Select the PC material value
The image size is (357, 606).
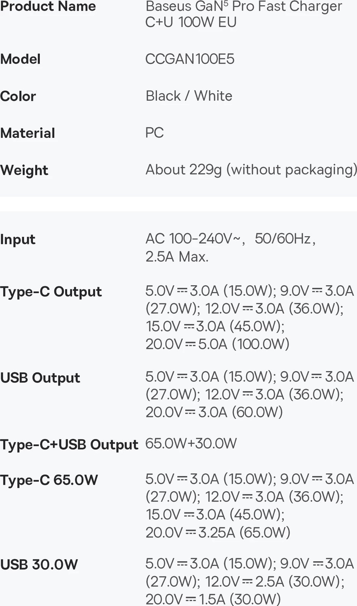155,133
